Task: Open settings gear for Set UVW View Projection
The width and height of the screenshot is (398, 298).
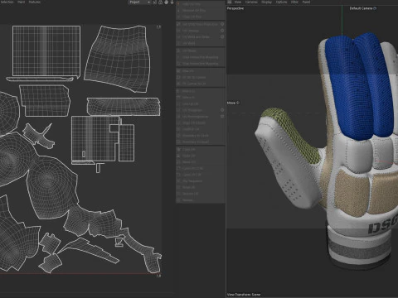Action: (x=222, y=24)
